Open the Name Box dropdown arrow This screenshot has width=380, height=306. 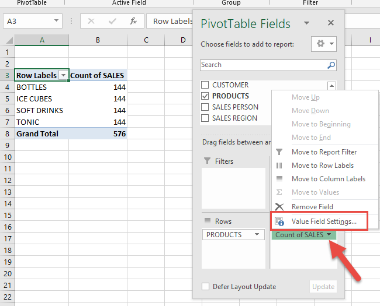tap(57, 20)
